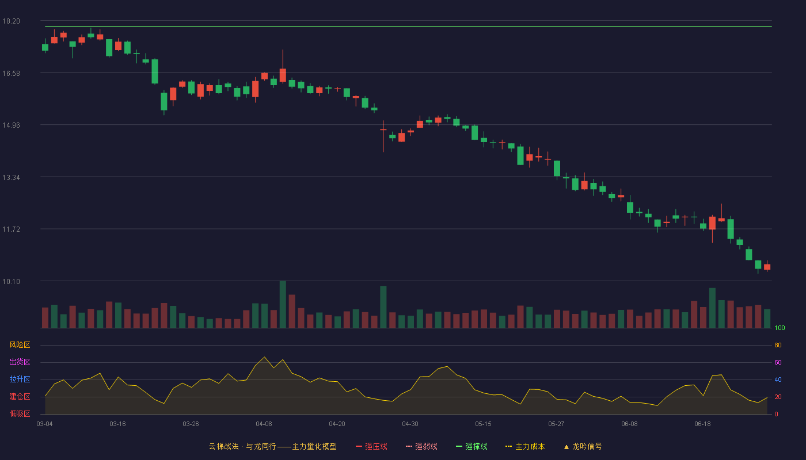The width and height of the screenshot is (806, 460).
Task: Click the 低吸区 zone label
Action: click(x=20, y=413)
